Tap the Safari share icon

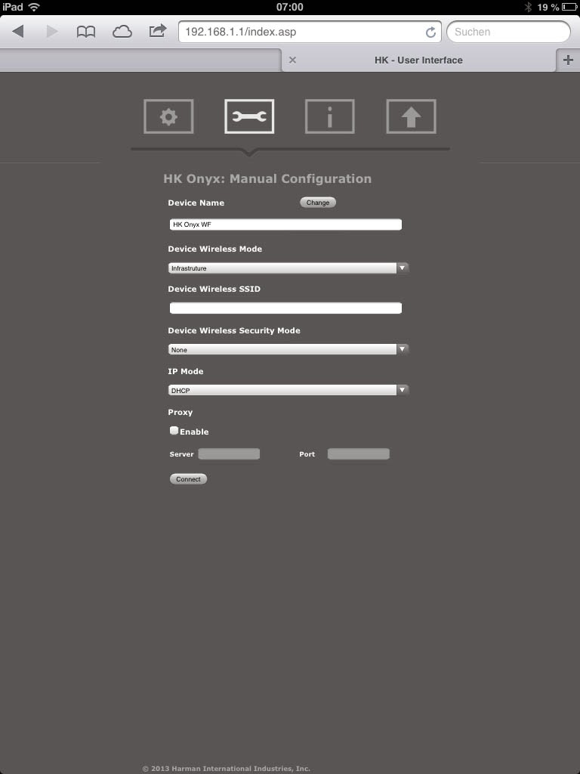[157, 31]
